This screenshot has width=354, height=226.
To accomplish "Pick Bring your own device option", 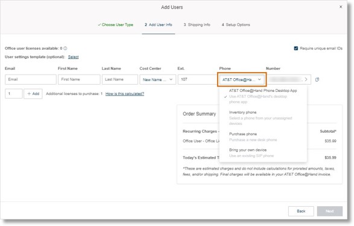I will point(263,153).
